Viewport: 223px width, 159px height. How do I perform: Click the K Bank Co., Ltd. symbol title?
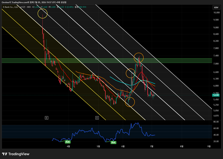(x=10, y=7)
